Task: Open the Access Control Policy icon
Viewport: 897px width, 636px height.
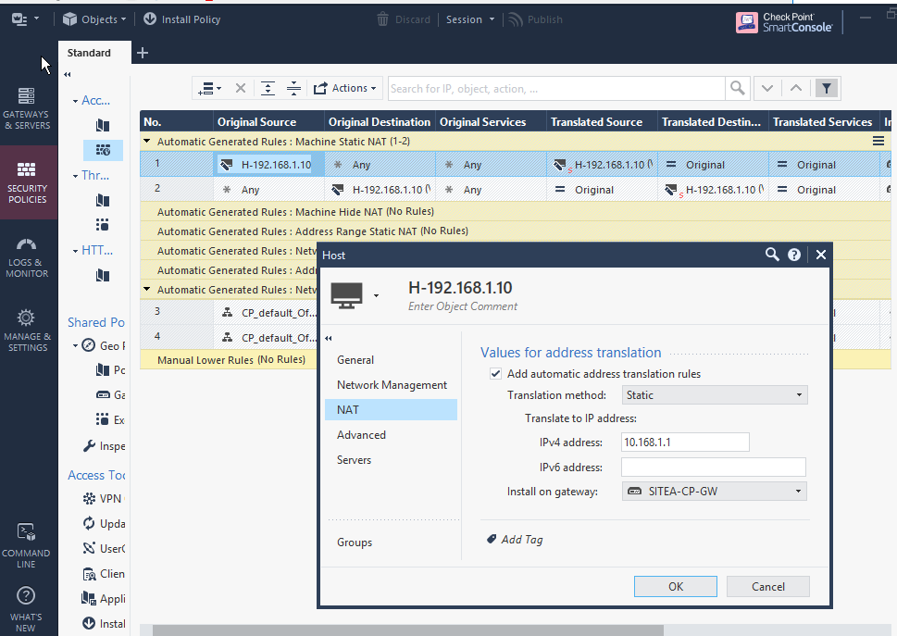Action: click(x=103, y=125)
